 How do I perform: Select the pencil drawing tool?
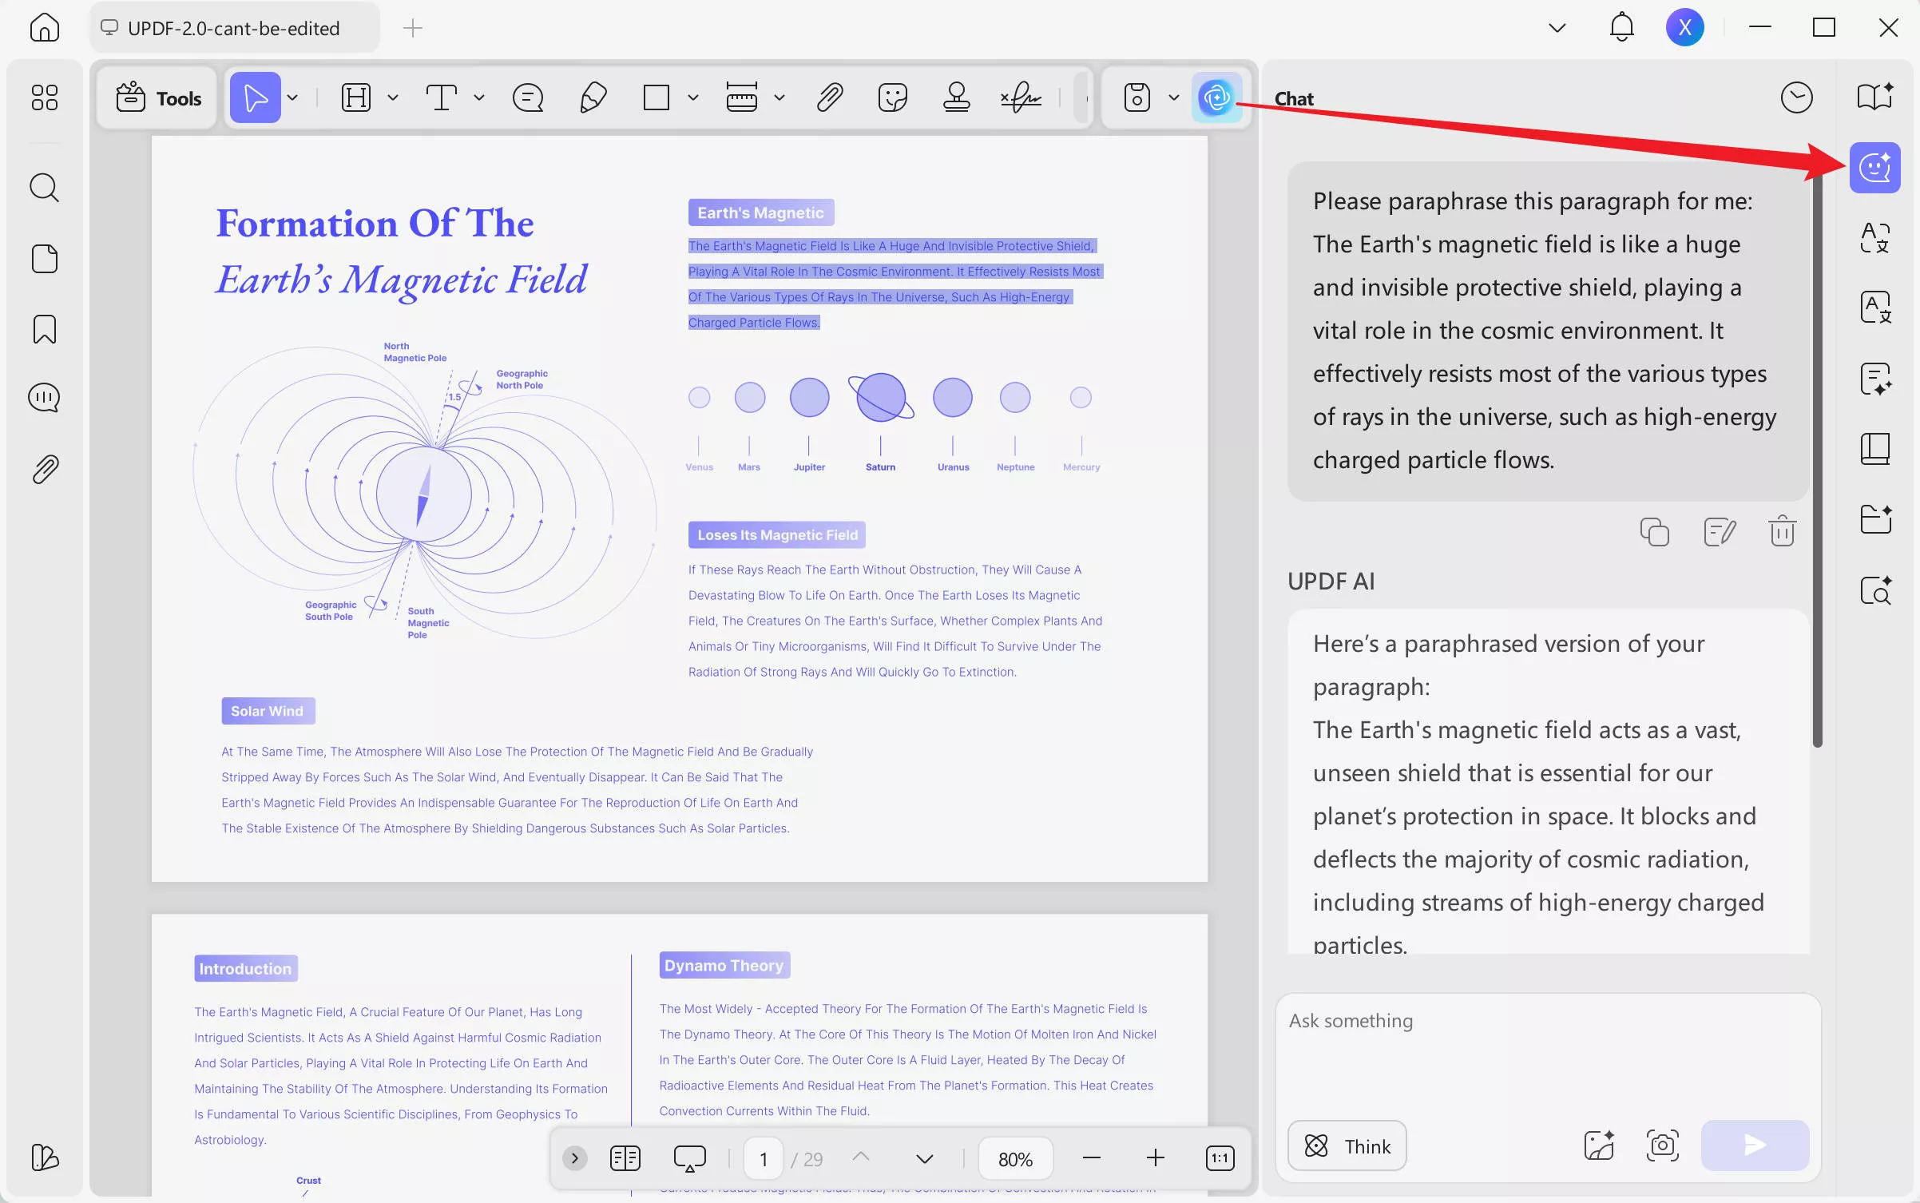(593, 98)
